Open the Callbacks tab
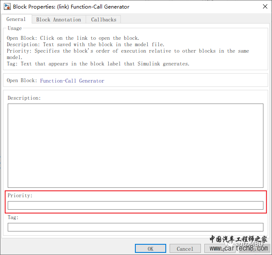Viewport: 272px width, 255px height. [x=104, y=20]
